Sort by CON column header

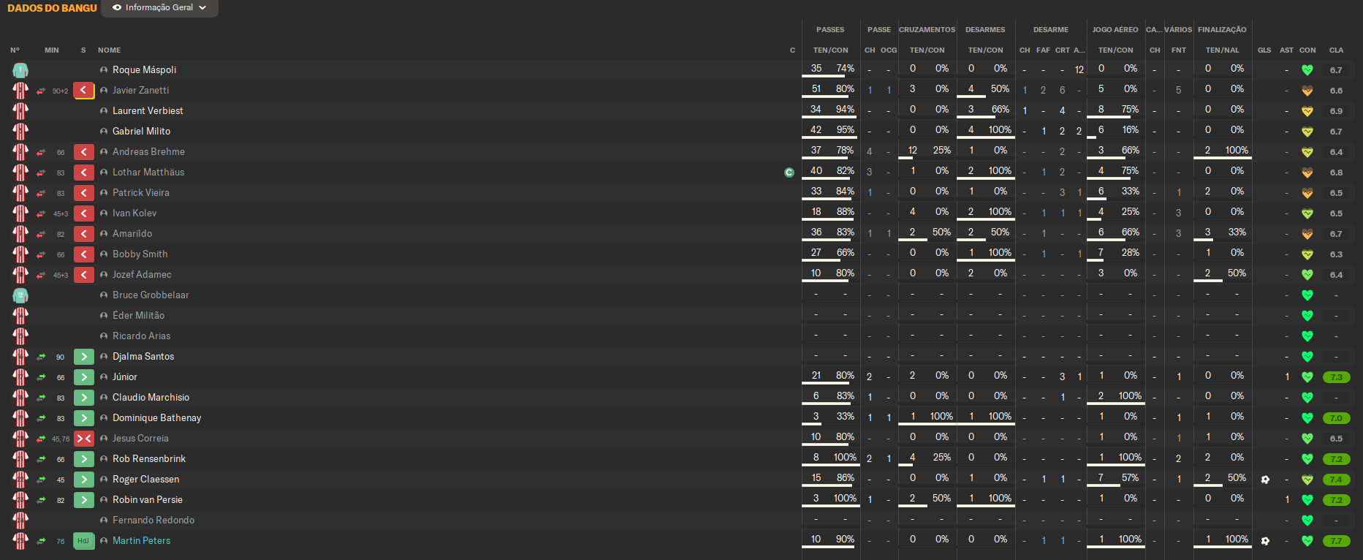[x=1307, y=50]
